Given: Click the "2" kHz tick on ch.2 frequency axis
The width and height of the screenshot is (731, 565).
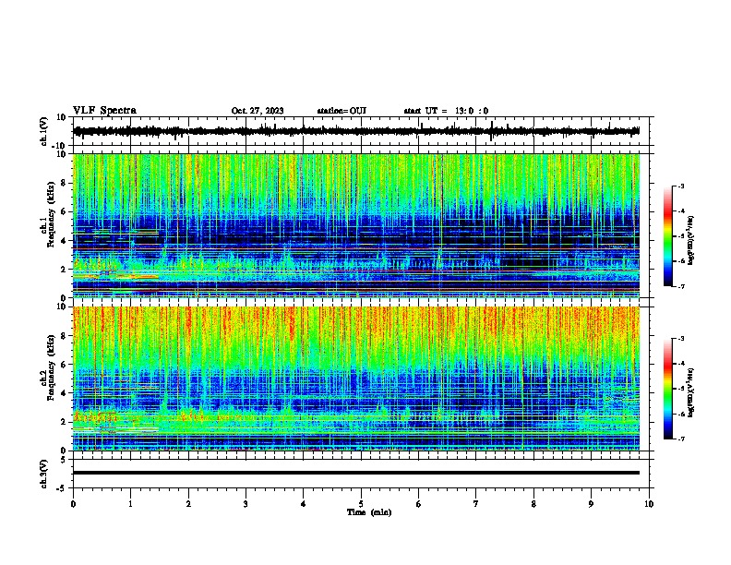Looking at the screenshot, I should (64, 422).
